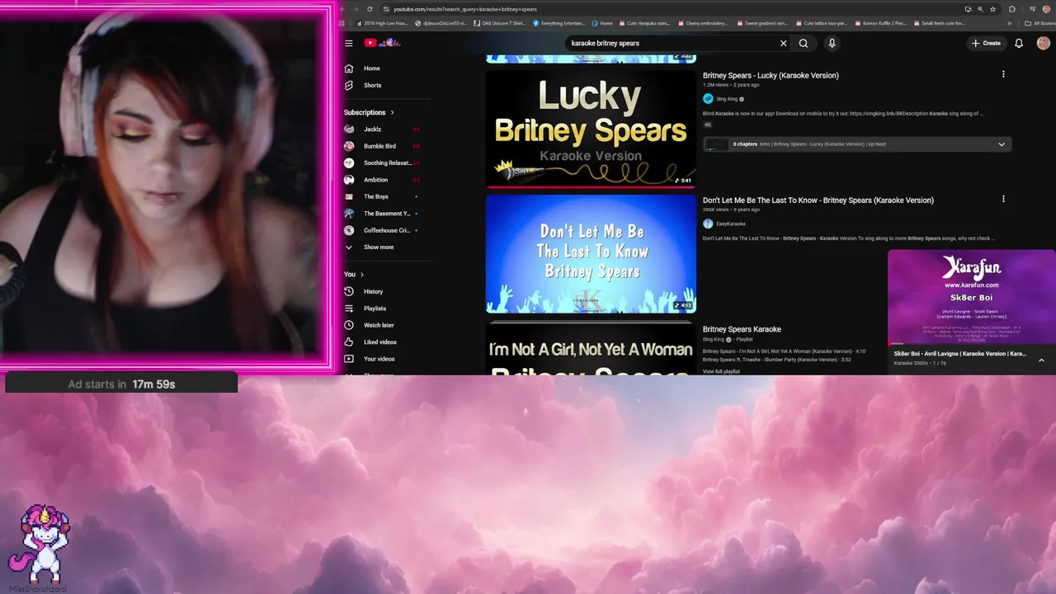Open the 'Britney Spears Karaoke' playlist title

click(x=742, y=329)
